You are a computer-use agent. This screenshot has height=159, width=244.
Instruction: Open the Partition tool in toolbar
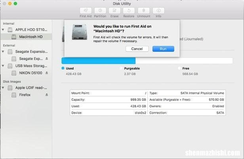tap(100, 11)
